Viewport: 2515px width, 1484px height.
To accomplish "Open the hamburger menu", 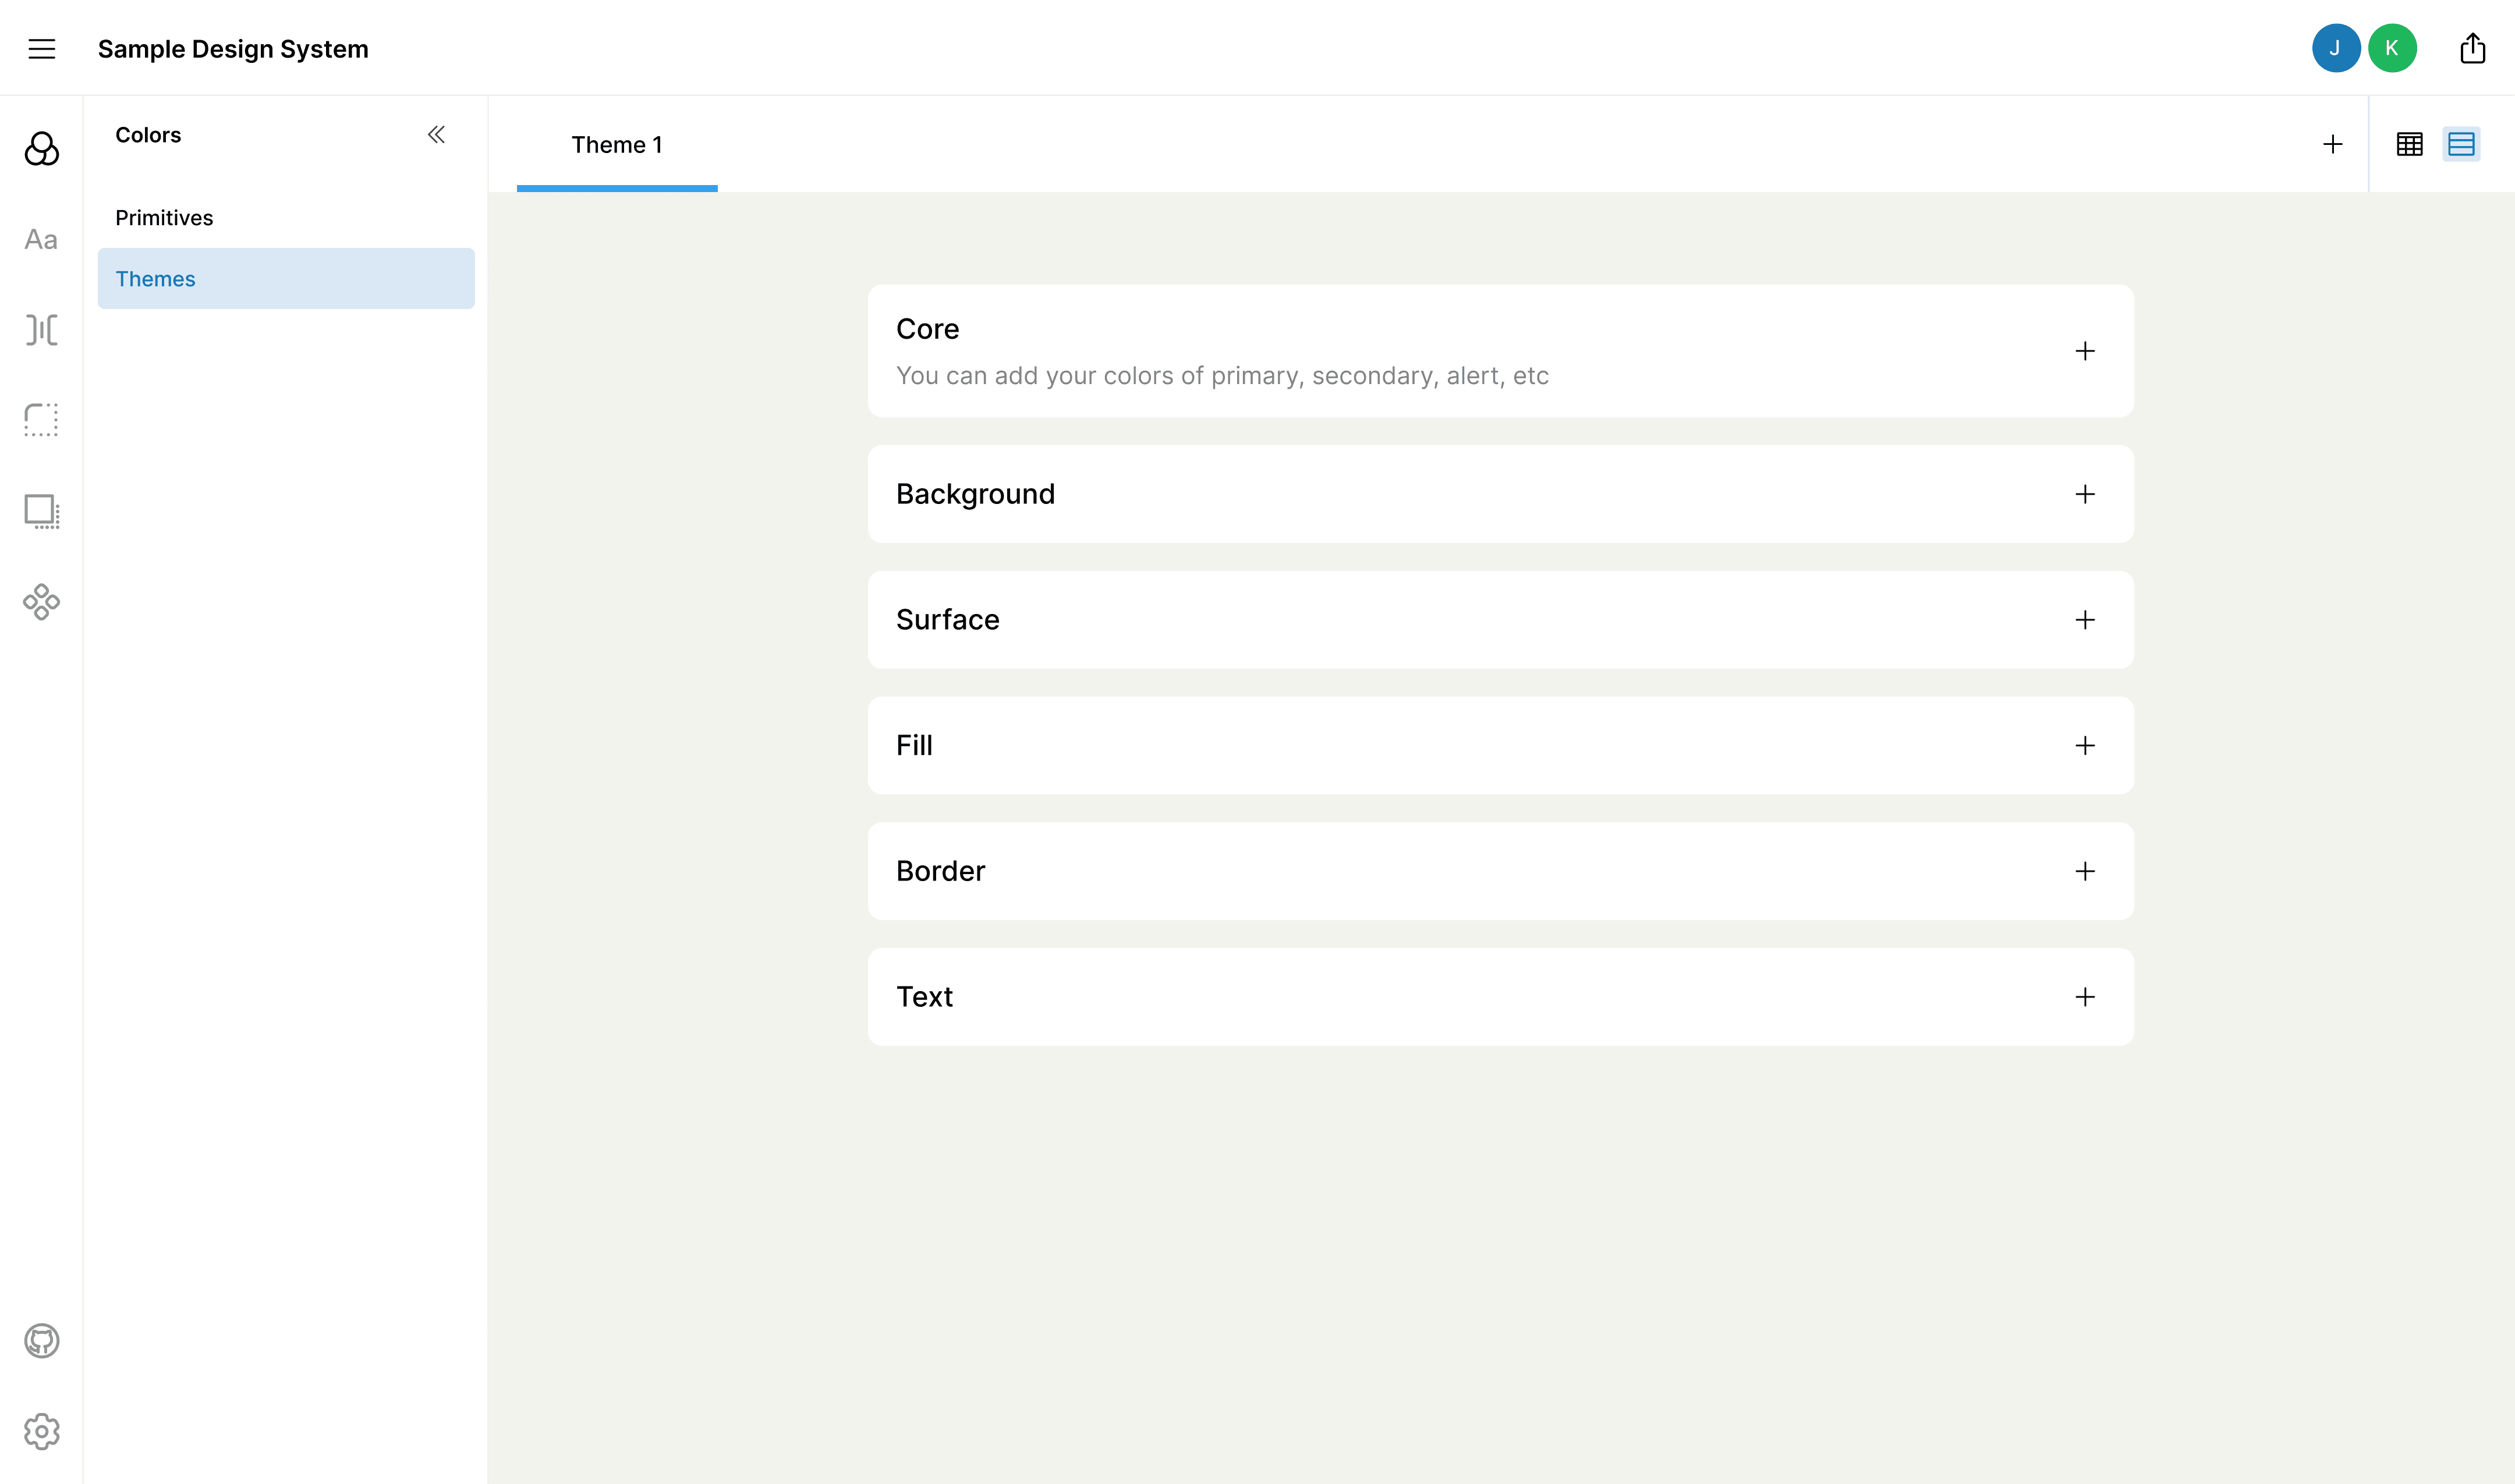I will point(41,48).
